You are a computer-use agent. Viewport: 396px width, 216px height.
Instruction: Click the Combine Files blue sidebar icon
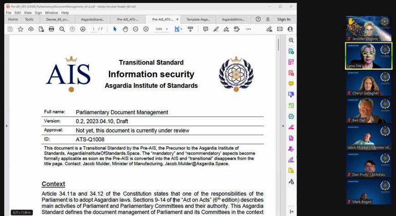[291, 95]
